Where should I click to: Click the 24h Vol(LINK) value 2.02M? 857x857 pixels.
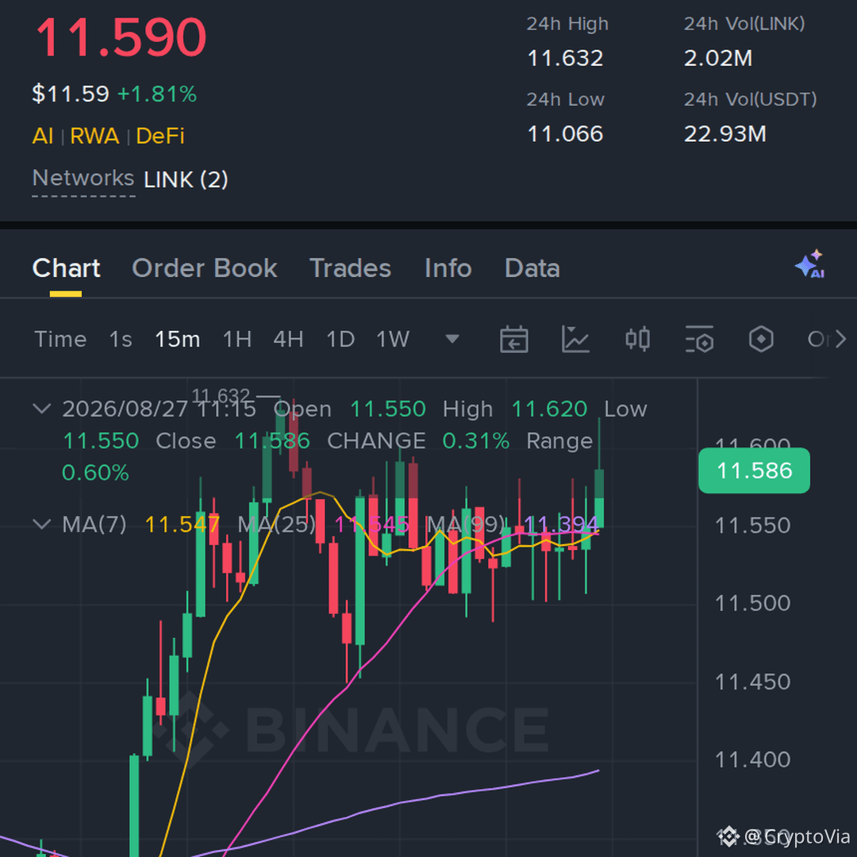point(718,58)
